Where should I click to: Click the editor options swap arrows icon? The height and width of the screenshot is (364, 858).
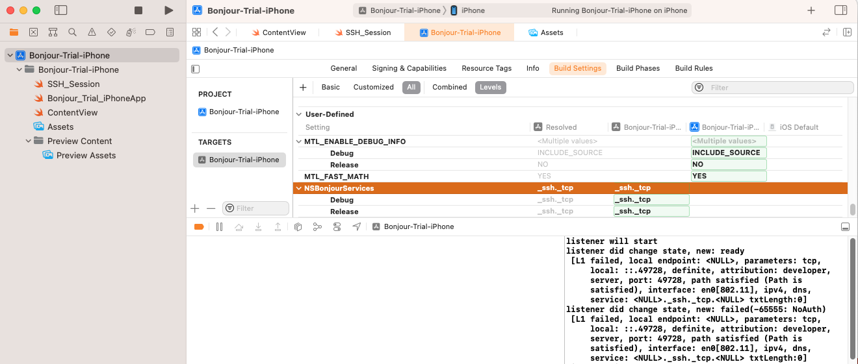click(x=826, y=32)
